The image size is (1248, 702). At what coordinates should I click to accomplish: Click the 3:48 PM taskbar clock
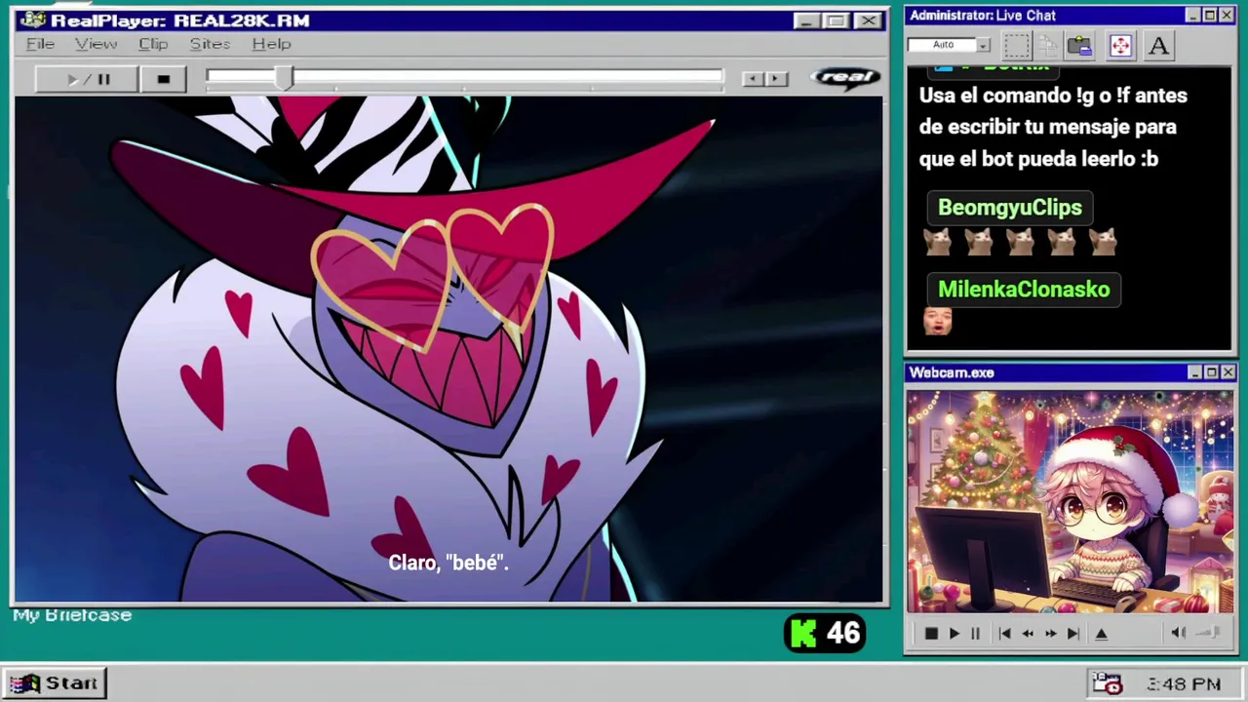pos(1184,684)
